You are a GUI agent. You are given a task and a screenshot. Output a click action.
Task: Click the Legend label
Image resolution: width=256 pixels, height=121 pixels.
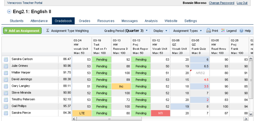(x=231, y=31)
